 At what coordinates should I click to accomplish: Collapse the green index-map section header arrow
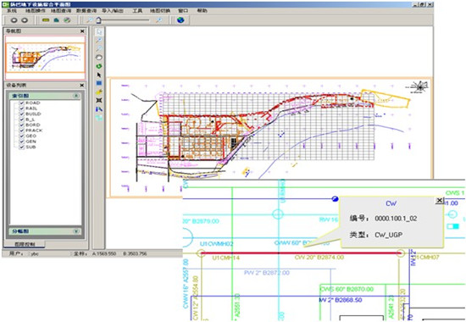click(x=76, y=96)
